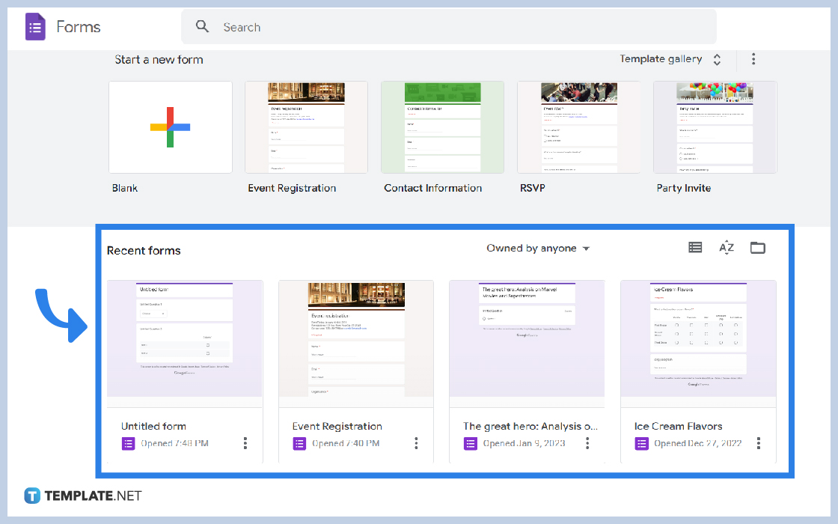
Task: Open more options for The great hero form
Action: click(587, 443)
